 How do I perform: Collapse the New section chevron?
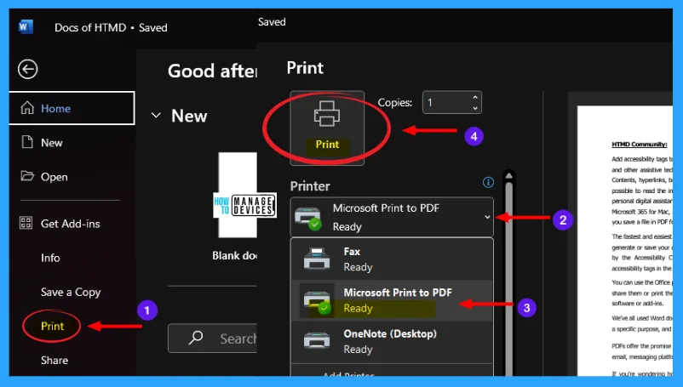[156, 116]
